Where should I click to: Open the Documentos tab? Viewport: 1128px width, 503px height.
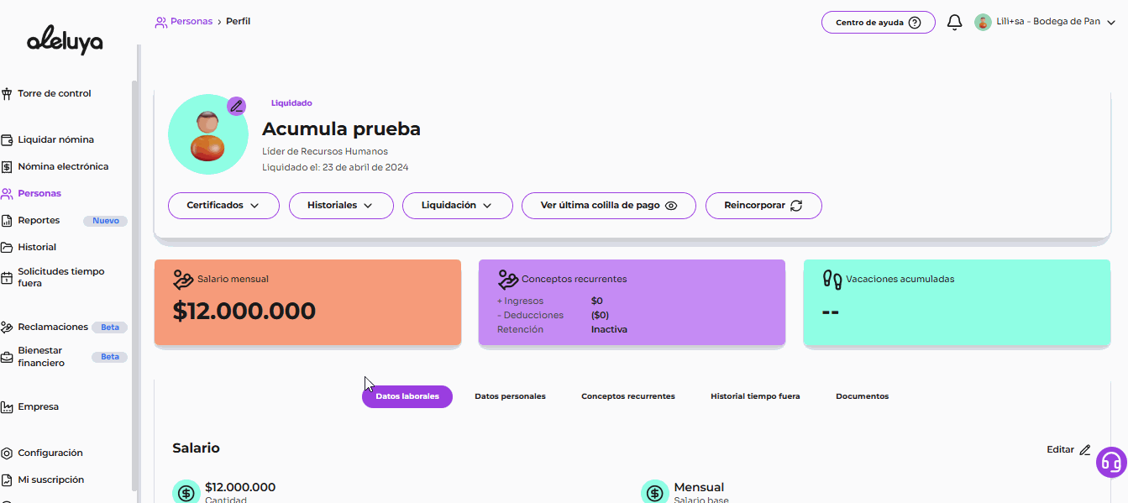tap(862, 396)
